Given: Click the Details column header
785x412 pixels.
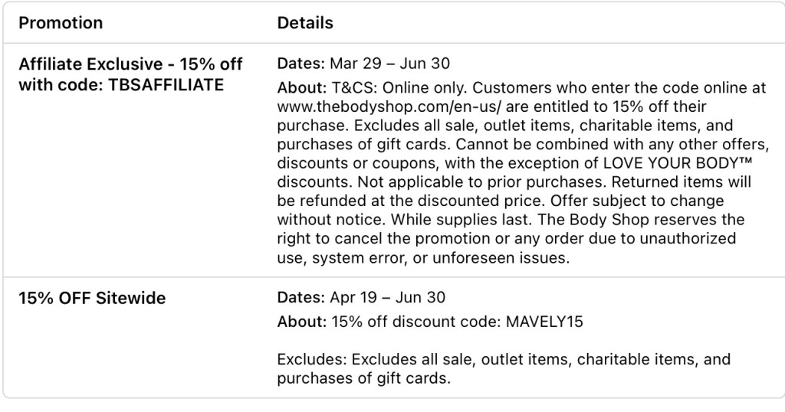Looking at the screenshot, I should tap(305, 23).
